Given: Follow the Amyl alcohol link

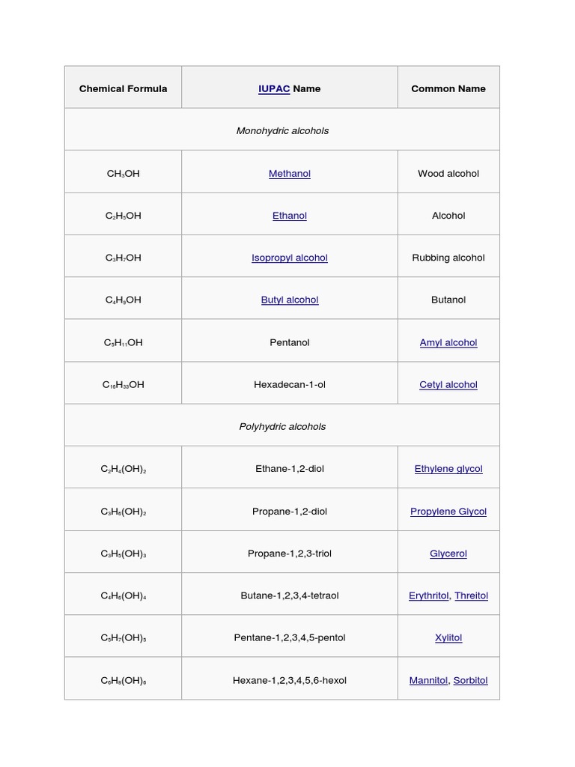Looking at the screenshot, I should pyautogui.click(x=448, y=342).
